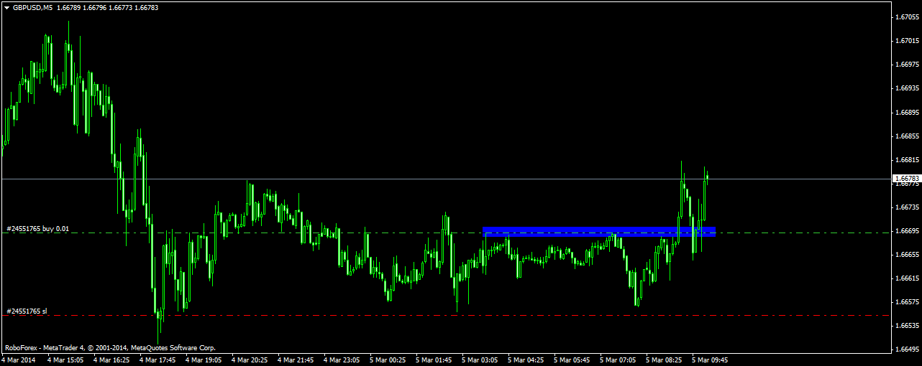Click the high value 1.66796 in header
Viewport: 922px width, 366px height.
[95, 7]
